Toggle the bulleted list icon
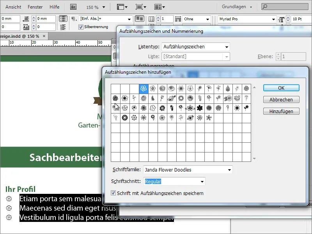 pyautogui.click(x=63, y=19)
